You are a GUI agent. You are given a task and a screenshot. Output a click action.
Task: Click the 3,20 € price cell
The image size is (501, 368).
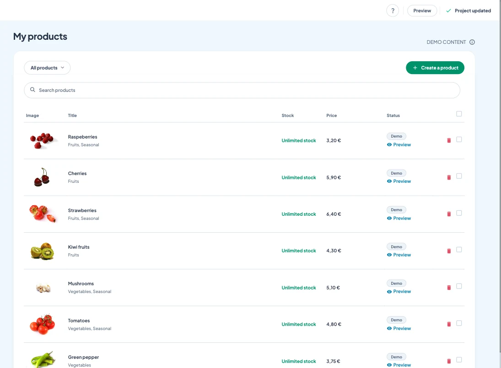click(x=334, y=140)
